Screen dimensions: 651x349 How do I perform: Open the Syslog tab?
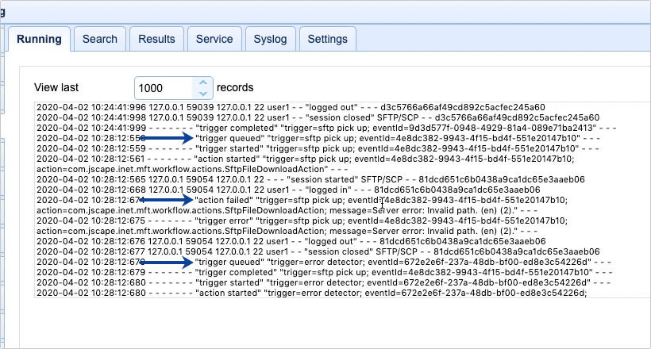[271, 39]
